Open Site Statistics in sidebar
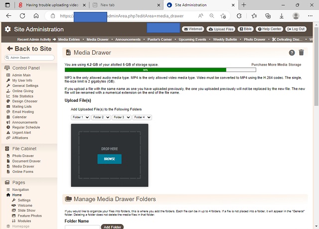This screenshot has height=229, width=319. point(22,96)
